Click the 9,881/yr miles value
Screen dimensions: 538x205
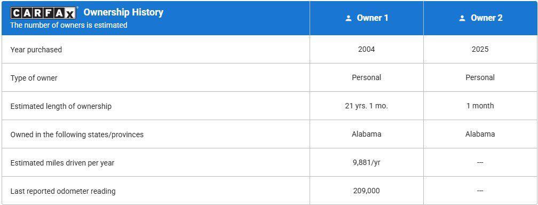pyautogui.click(x=367, y=162)
